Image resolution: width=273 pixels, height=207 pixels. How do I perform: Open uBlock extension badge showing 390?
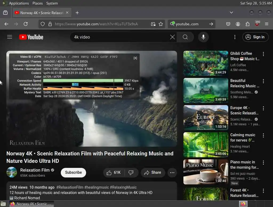(x=257, y=24)
